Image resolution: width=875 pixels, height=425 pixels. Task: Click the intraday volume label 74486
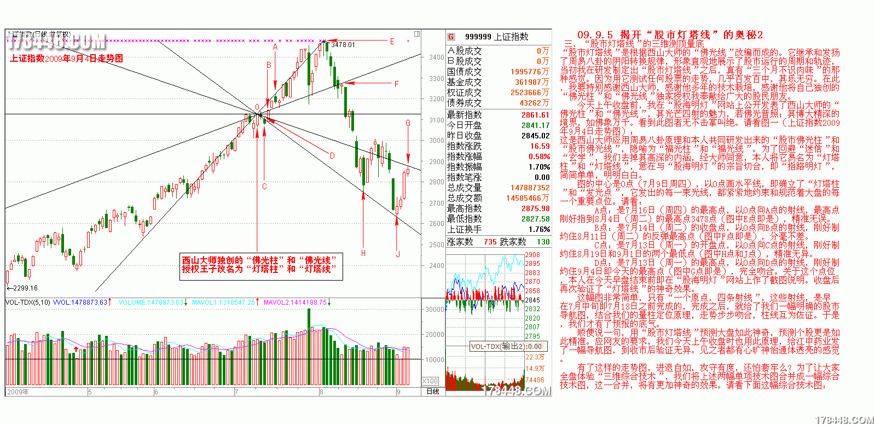535,380
